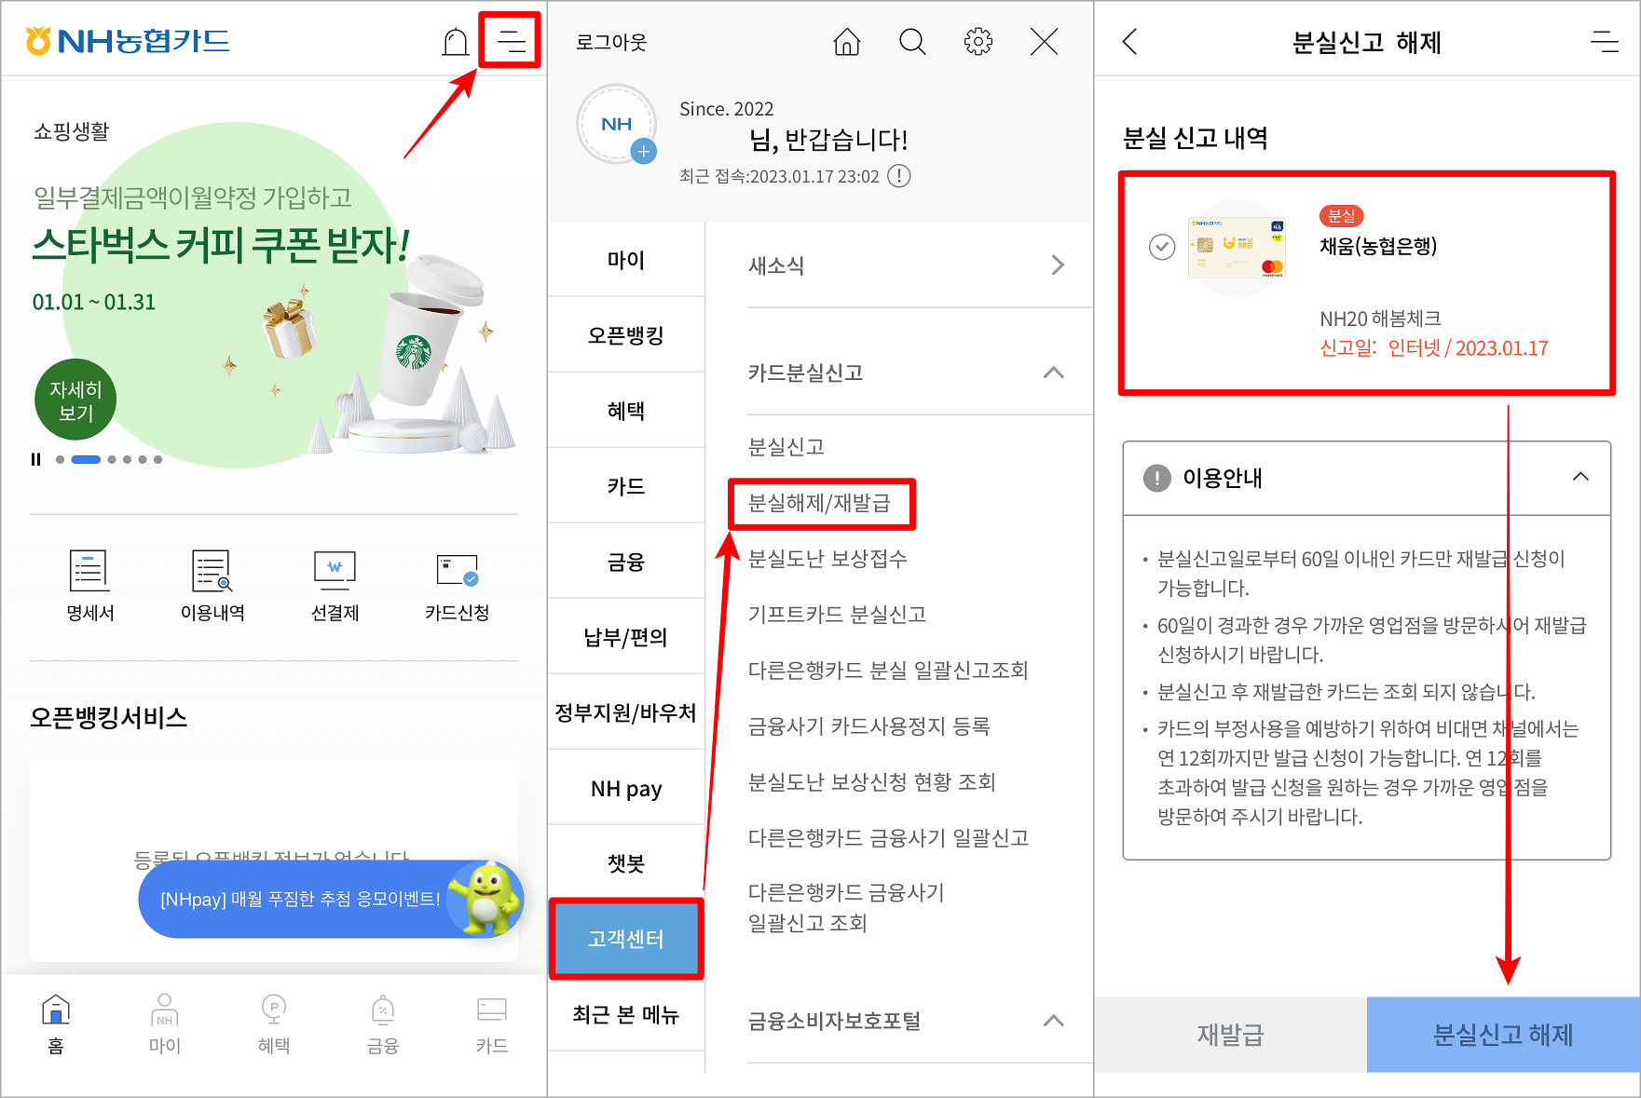Go back using the back arrow

(1128, 42)
